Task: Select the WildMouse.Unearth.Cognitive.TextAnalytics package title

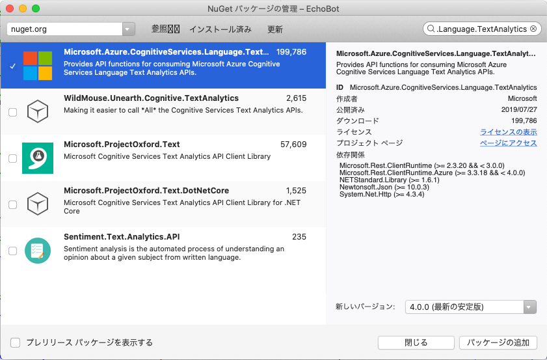Action: (151, 98)
